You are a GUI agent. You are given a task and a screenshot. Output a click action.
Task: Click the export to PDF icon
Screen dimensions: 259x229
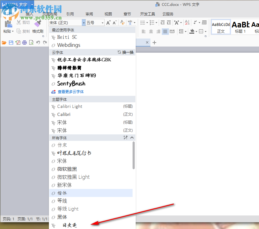(x=18, y=43)
